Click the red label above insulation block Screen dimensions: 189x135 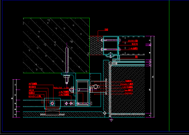pos(106,30)
